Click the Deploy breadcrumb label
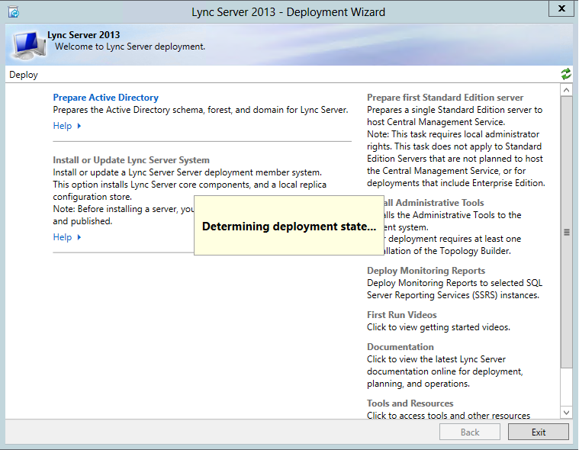 tap(24, 75)
